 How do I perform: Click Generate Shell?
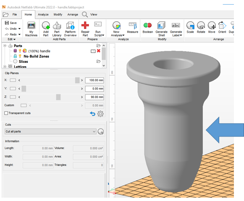click(x=161, y=29)
